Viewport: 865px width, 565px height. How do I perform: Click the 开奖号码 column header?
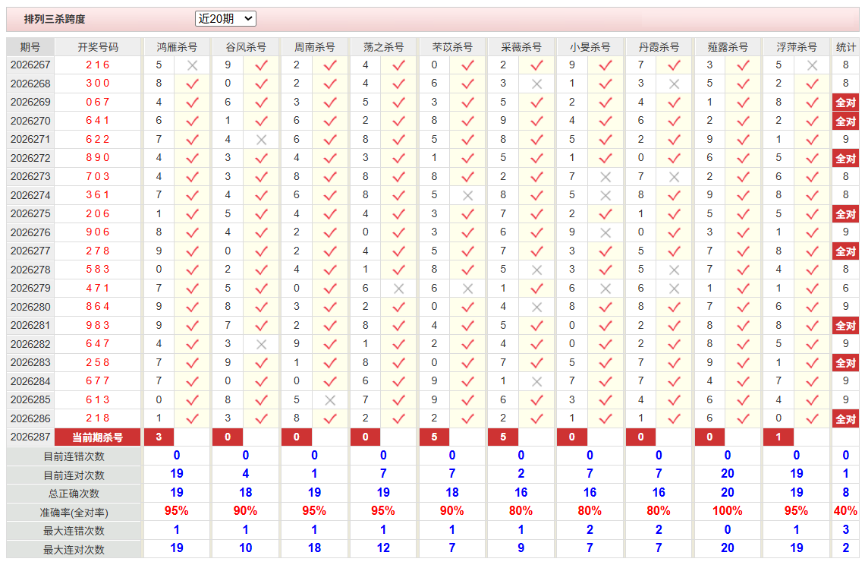(x=98, y=47)
